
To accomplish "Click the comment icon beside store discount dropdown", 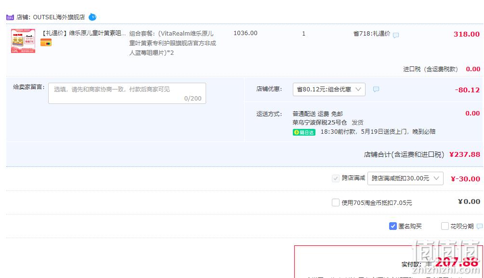I will (376, 89).
